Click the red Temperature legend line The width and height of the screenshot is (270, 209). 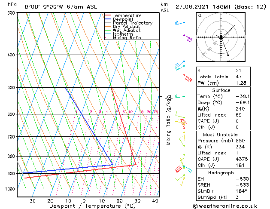(108, 15)
